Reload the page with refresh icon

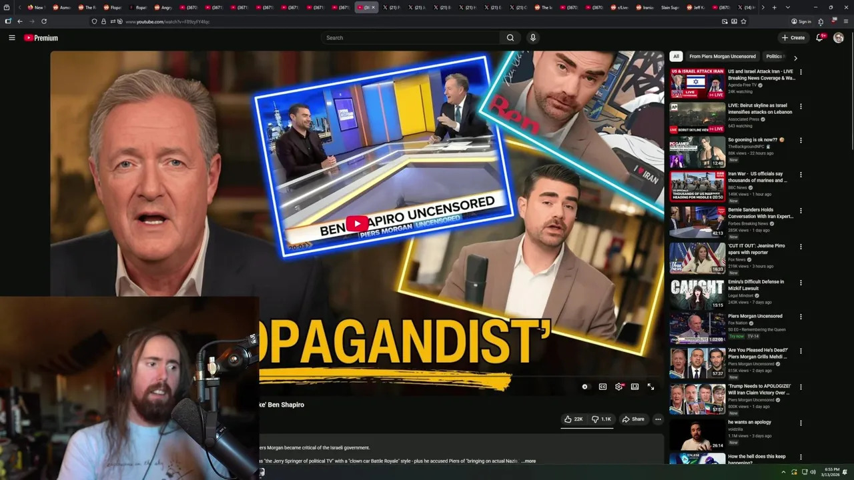pos(44,21)
